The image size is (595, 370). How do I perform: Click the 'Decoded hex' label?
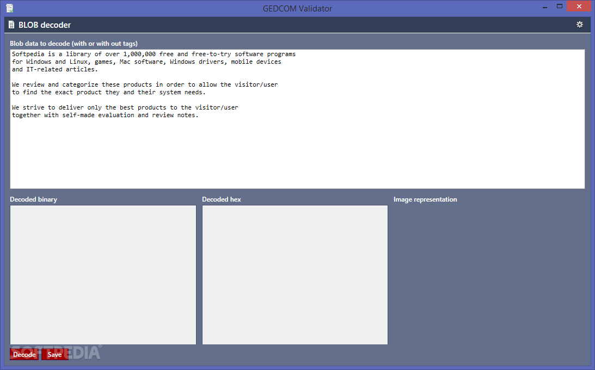(x=221, y=199)
